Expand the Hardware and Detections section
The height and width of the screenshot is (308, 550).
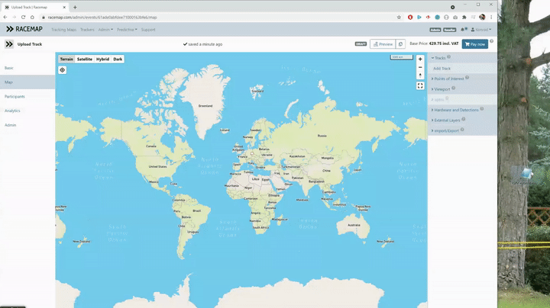pyautogui.click(x=455, y=110)
